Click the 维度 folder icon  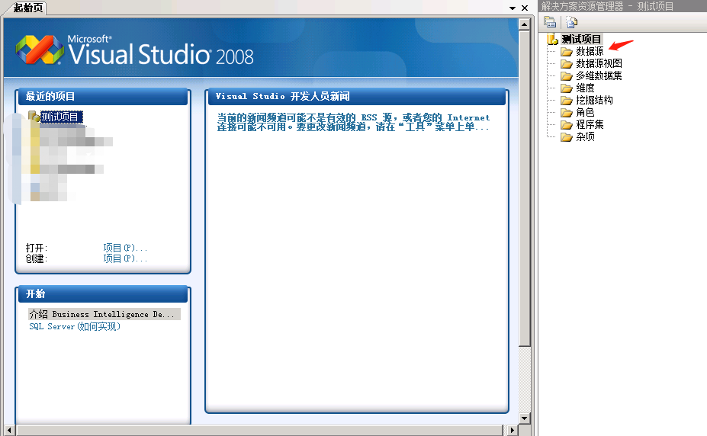point(567,88)
